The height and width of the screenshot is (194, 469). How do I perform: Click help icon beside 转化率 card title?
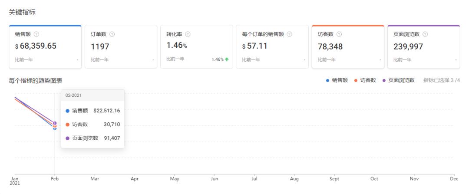pyautogui.click(x=188, y=34)
